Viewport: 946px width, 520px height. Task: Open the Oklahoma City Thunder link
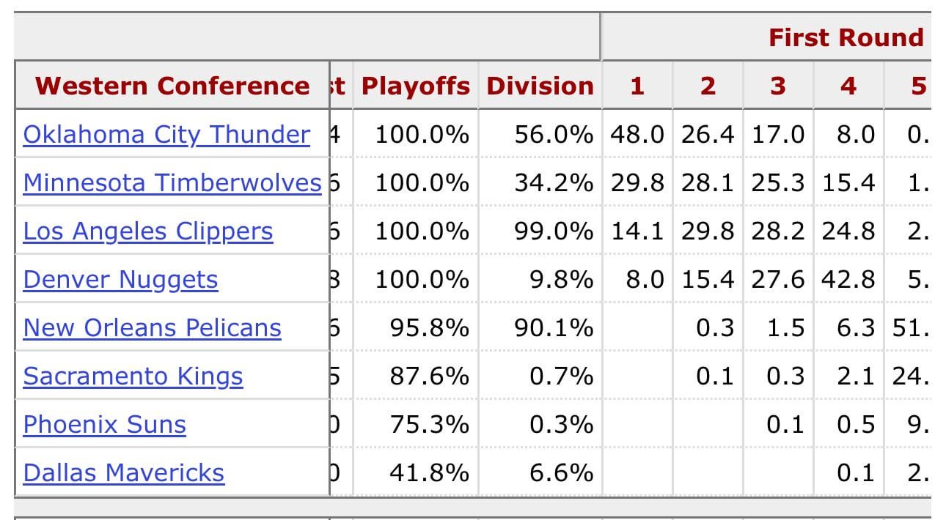(166, 135)
